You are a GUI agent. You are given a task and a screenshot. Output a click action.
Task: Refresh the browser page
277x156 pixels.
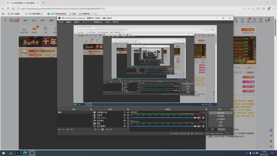(x=8, y=8)
